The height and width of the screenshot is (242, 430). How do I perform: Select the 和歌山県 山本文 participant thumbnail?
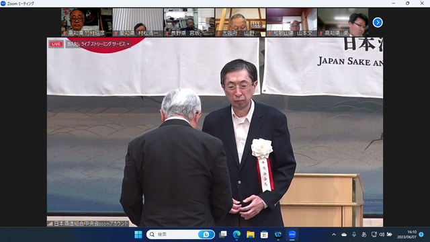(292, 22)
